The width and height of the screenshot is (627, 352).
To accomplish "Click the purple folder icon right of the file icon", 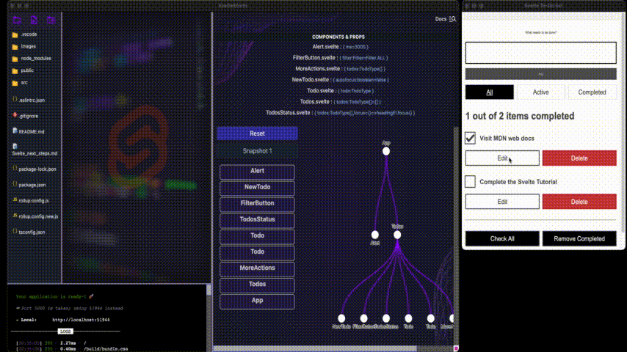I will point(51,20).
